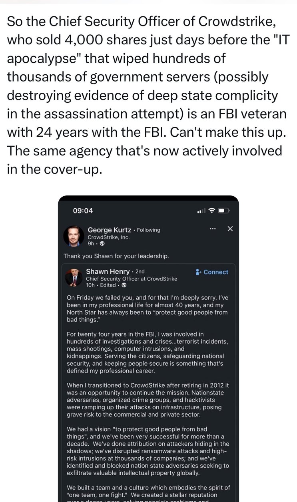
Task: Toggle the Following status for George Kurtz
Action: coord(148,230)
